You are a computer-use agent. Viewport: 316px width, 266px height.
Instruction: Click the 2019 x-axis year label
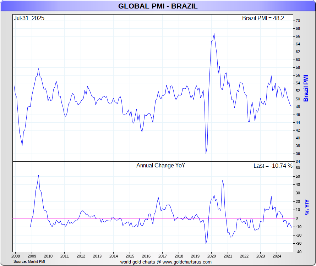click(x=195, y=256)
